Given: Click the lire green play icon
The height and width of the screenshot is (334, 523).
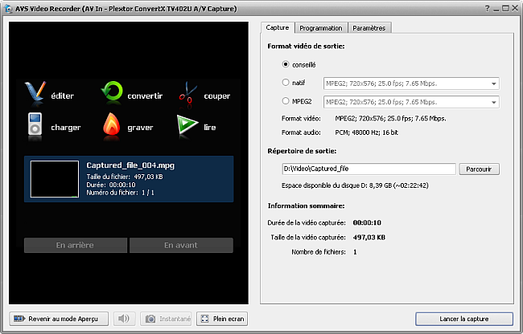Looking at the screenshot, I should (187, 124).
